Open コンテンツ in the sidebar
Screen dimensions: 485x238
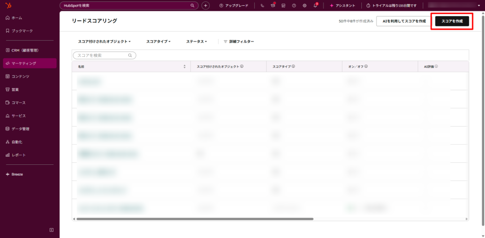(x=18, y=76)
